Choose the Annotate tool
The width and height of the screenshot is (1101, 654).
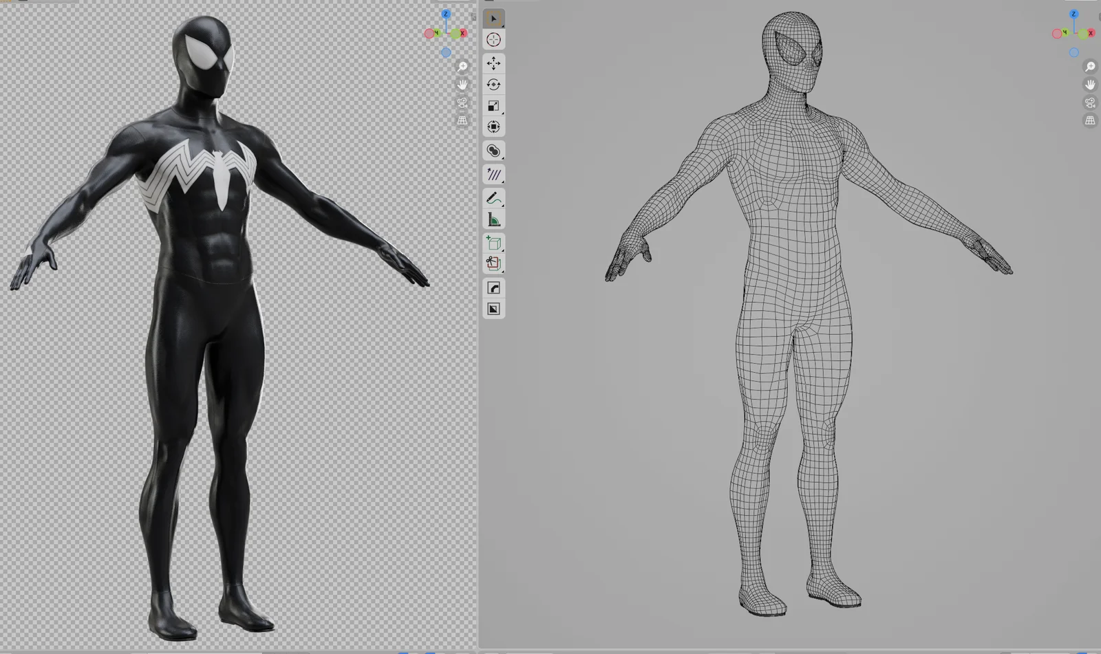tap(493, 197)
